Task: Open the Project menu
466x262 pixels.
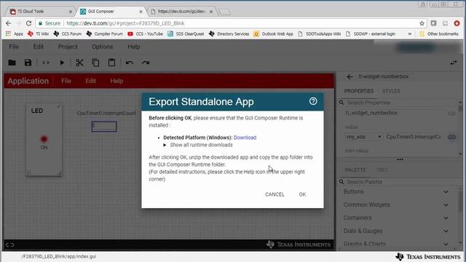Action: [68, 47]
